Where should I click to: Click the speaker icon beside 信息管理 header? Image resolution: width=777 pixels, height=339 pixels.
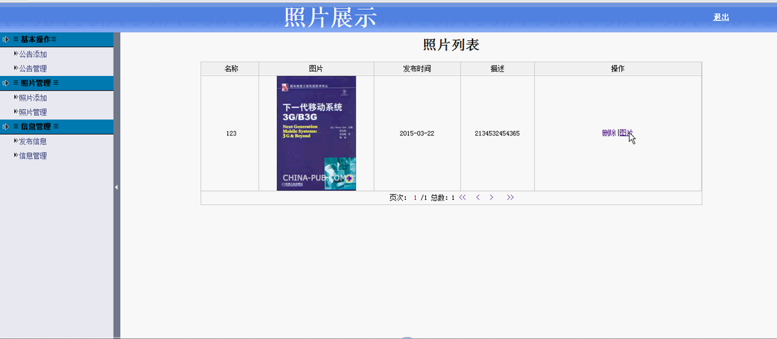point(6,126)
